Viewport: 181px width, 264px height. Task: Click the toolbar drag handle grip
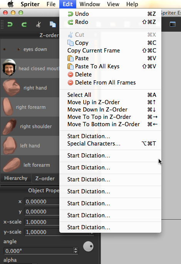pos(2,25)
